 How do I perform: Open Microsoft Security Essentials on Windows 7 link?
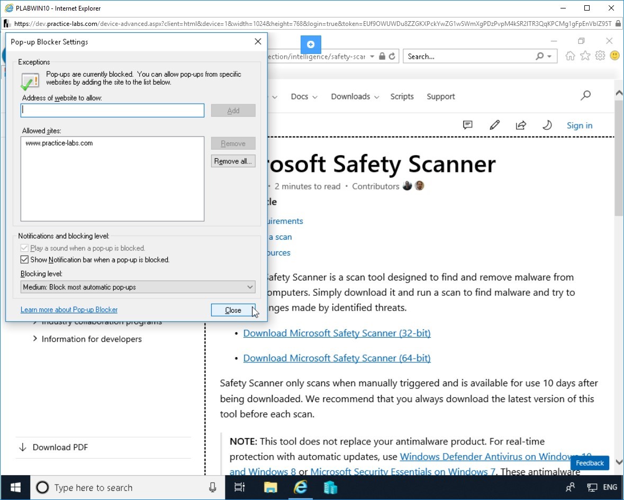click(403, 472)
